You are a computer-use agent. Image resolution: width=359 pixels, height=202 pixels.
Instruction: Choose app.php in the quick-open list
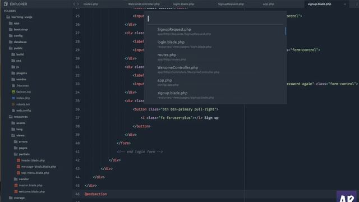click(x=215, y=82)
